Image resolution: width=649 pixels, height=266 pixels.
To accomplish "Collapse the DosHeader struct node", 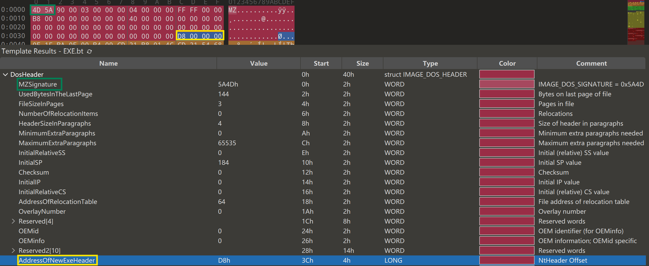I will (x=5, y=75).
